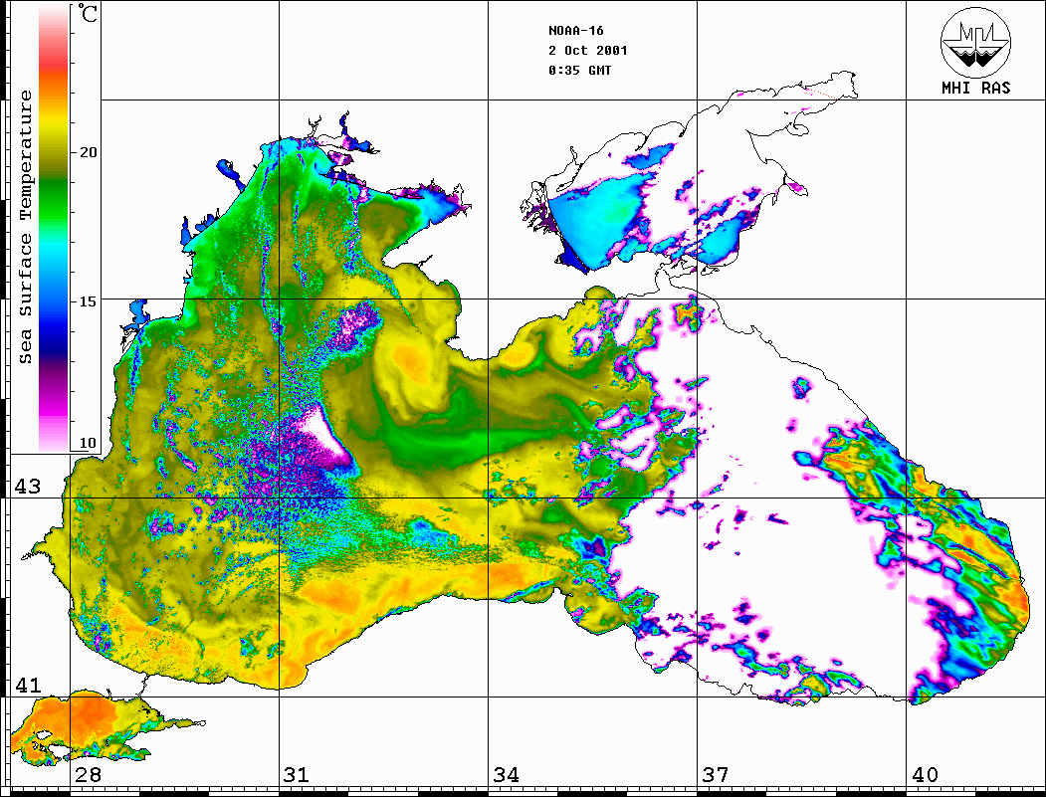This screenshot has height=797, width=1046.
Task: Click the latitude label '41'
Action: (28, 685)
